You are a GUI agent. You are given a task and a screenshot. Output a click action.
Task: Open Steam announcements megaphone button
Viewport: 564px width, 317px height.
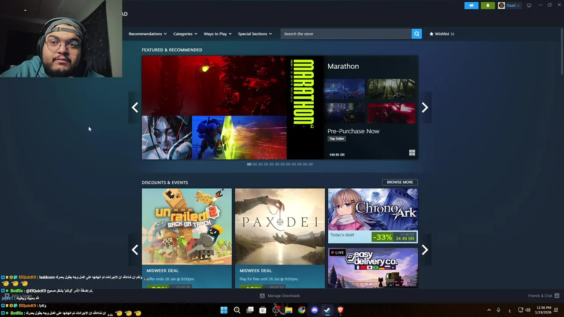[471, 5]
